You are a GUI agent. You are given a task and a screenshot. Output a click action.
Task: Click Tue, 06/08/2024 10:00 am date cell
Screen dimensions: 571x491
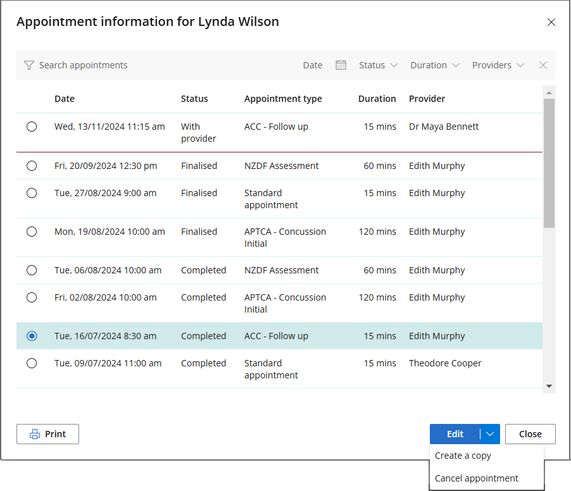(x=108, y=270)
